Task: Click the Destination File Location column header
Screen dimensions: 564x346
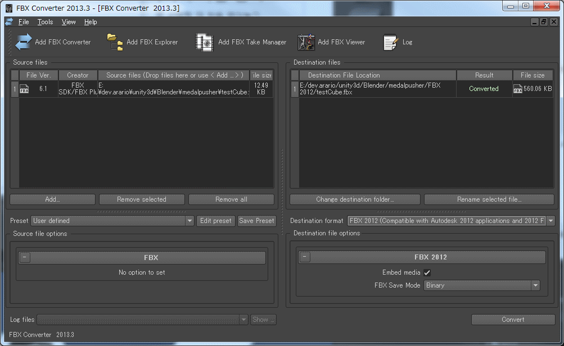Action: (378, 75)
